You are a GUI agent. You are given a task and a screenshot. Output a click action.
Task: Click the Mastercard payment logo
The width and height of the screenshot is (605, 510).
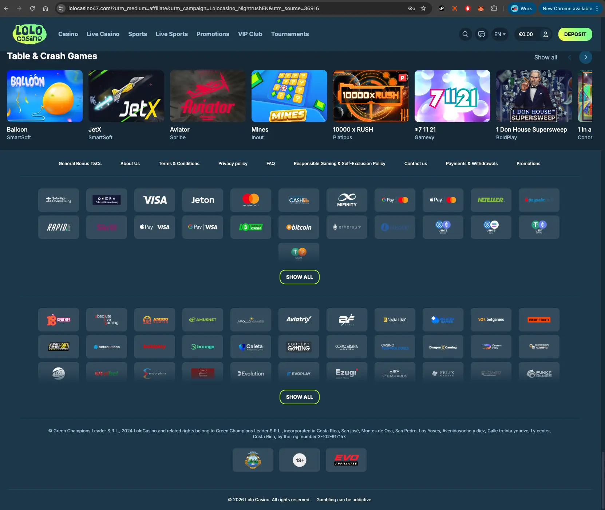click(251, 200)
